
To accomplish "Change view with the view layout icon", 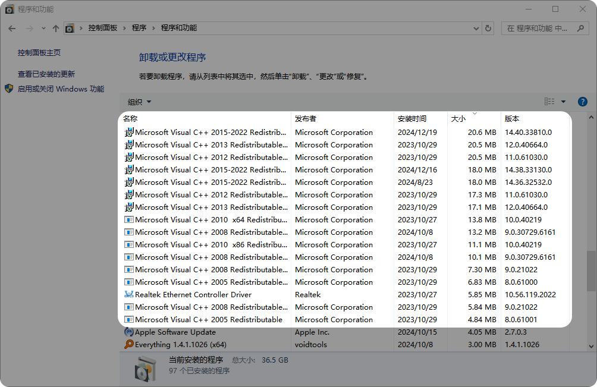I will [549, 101].
